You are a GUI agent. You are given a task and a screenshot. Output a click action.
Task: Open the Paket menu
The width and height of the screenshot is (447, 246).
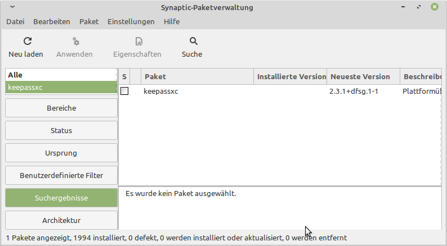(89, 21)
